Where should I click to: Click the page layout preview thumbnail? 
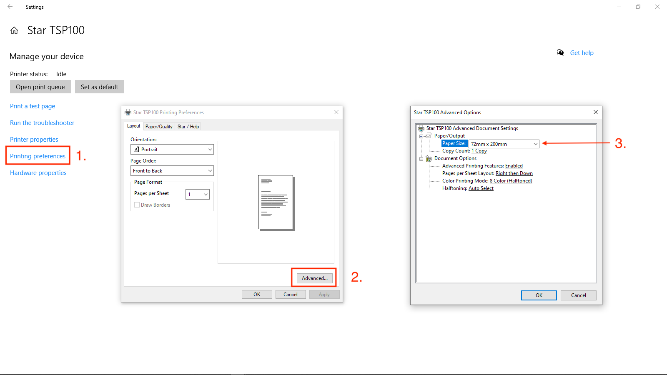(x=276, y=203)
